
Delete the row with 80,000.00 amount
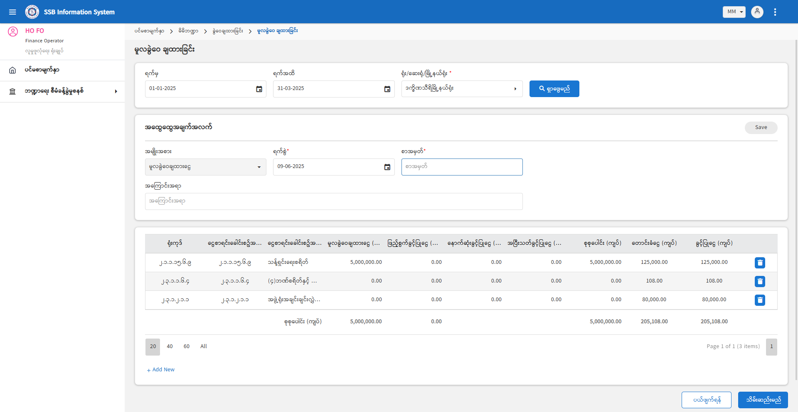pos(759,300)
